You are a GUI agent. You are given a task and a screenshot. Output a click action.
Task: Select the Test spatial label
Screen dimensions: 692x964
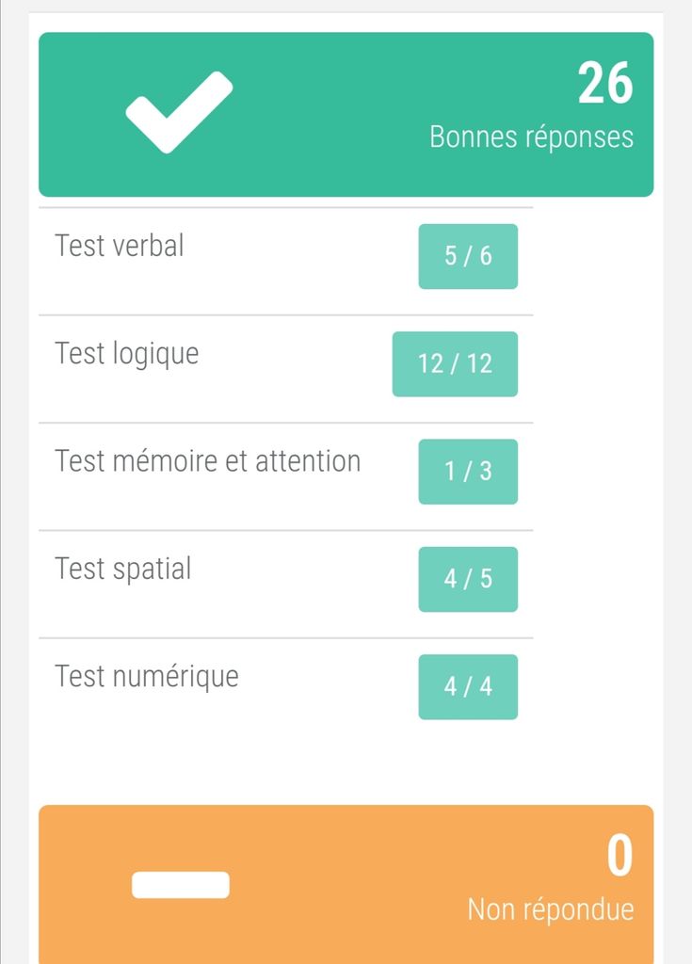click(123, 569)
